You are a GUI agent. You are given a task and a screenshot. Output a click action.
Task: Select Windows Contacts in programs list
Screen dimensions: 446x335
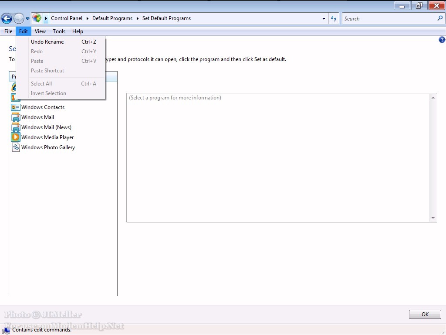click(43, 107)
